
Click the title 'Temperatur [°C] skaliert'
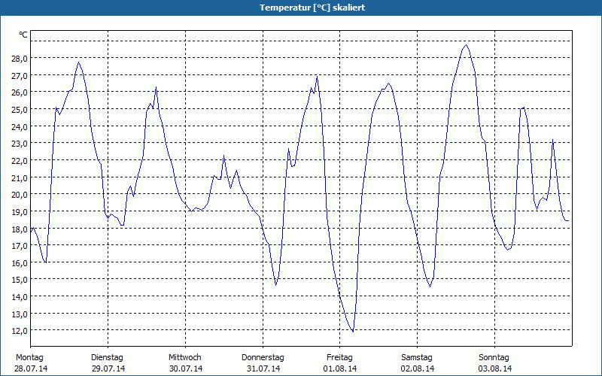[312, 8]
